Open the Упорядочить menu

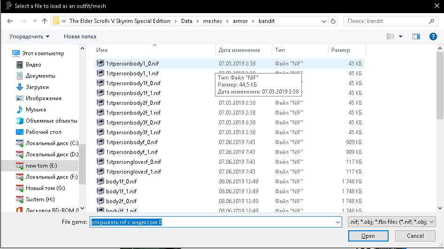(x=29, y=37)
